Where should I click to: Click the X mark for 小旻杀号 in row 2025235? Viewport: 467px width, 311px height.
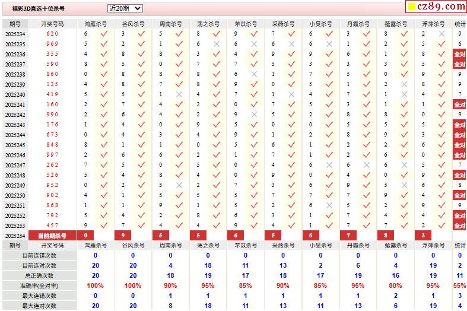coord(329,44)
